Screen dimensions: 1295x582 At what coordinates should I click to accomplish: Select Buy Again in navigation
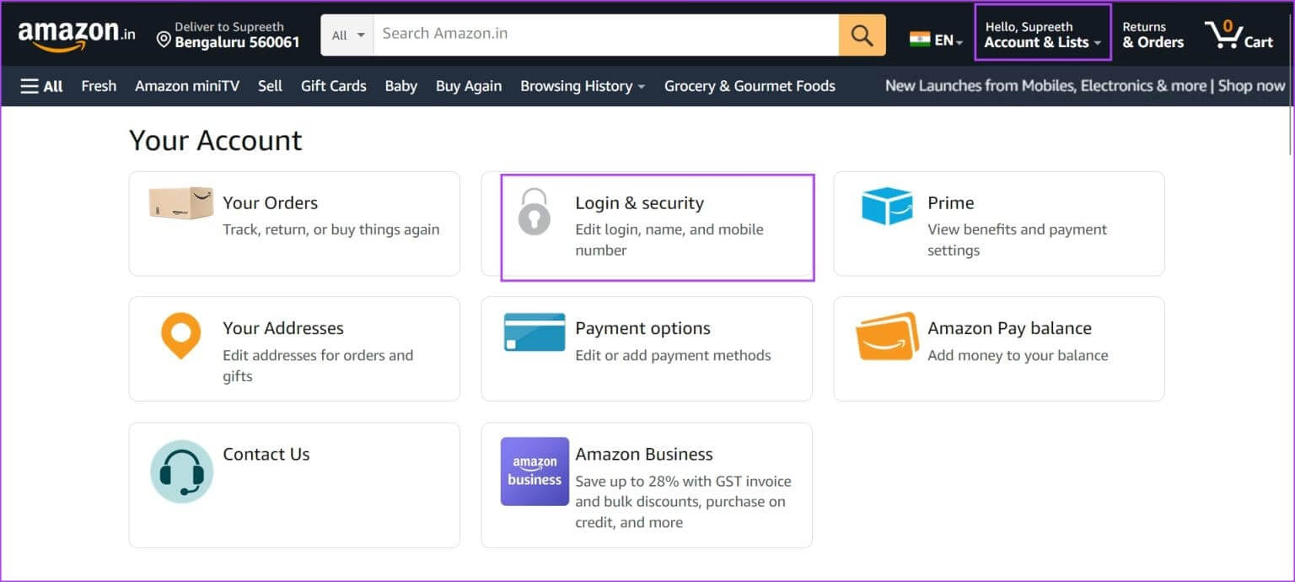click(x=469, y=86)
